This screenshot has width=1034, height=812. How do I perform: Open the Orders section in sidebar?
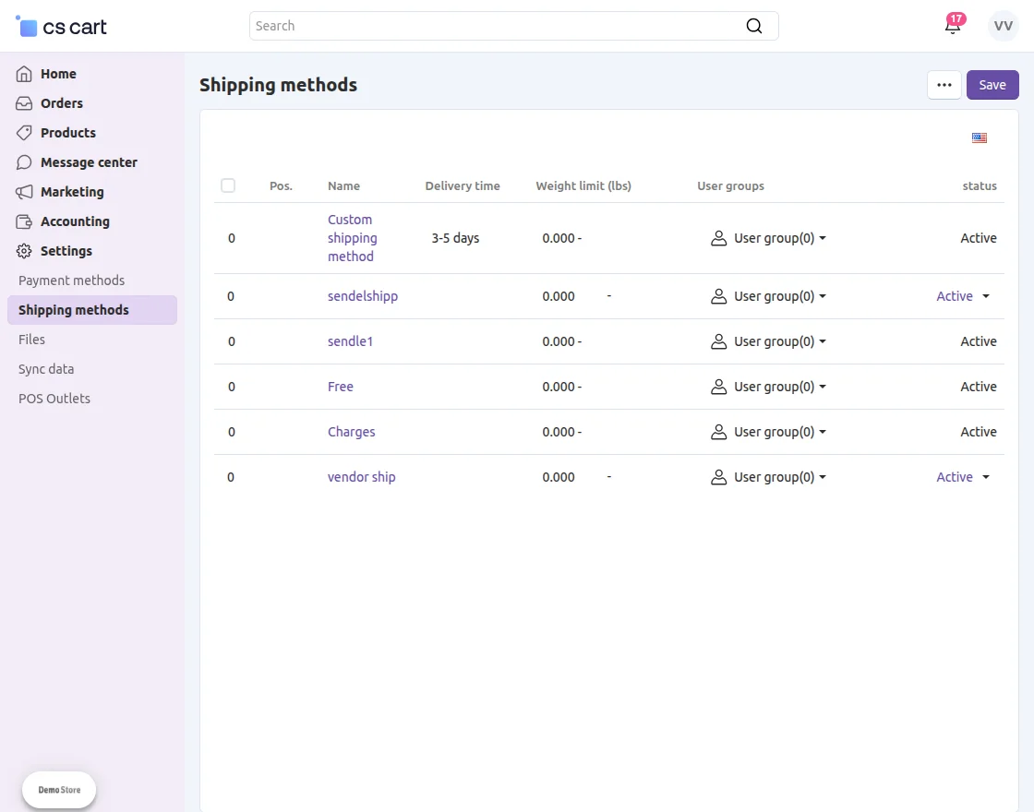[x=63, y=102]
